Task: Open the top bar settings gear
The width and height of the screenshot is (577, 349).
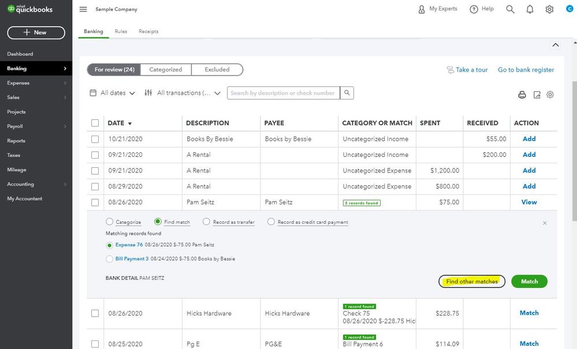Action: click(x=549, y=9)
